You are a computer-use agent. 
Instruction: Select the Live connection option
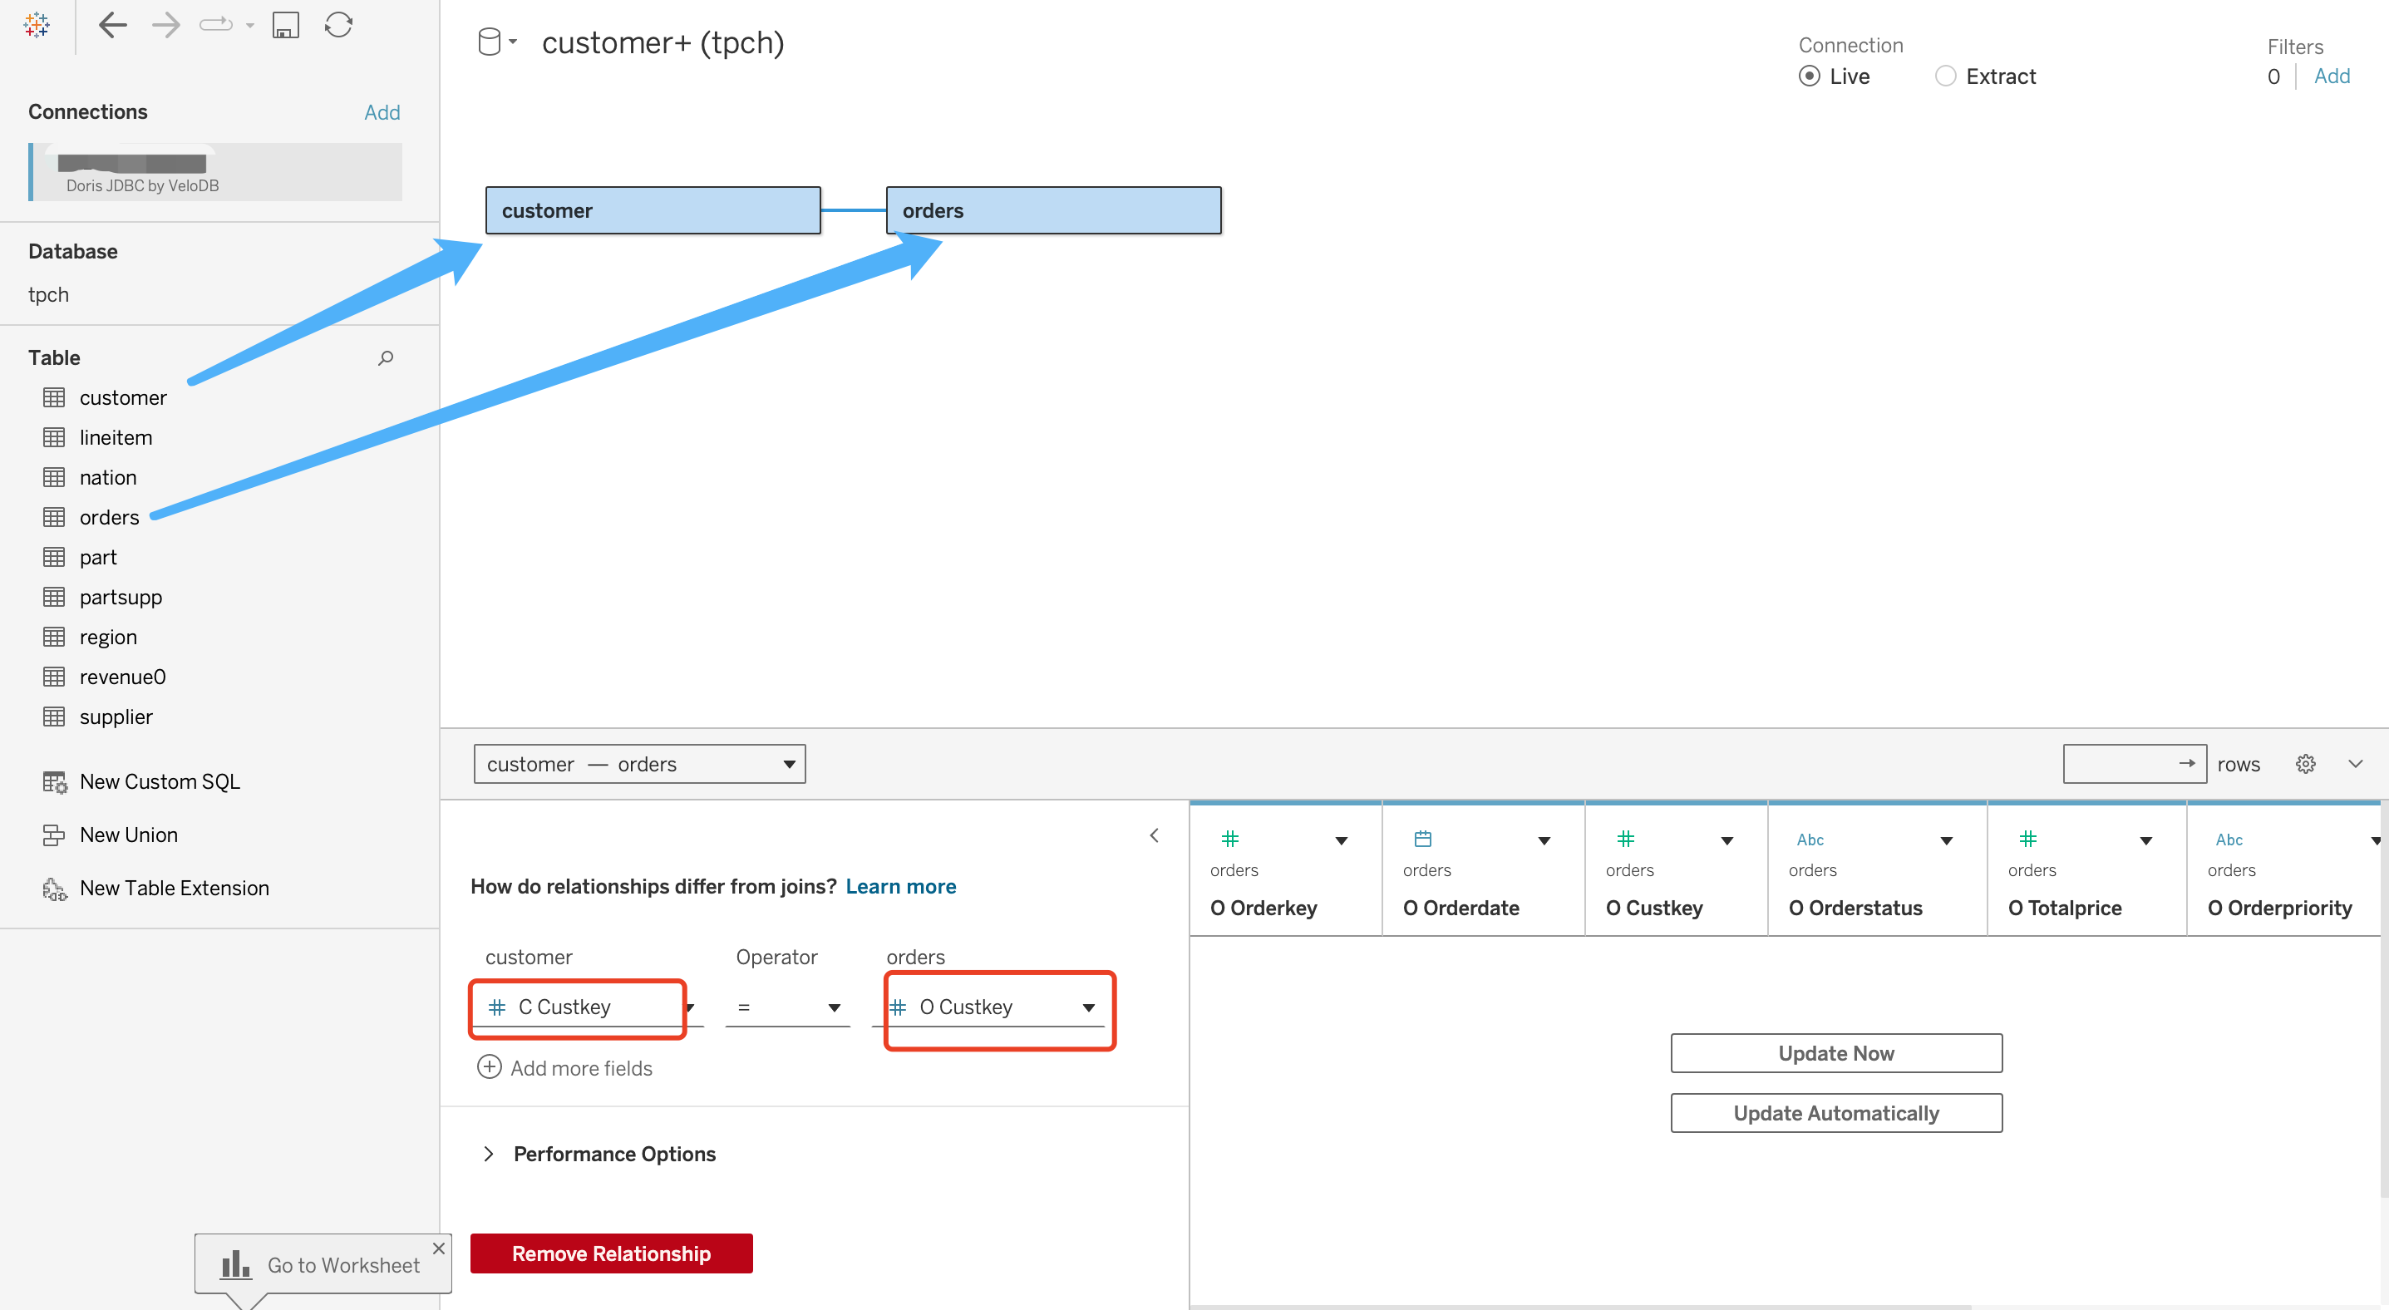tap(1809, 76)
